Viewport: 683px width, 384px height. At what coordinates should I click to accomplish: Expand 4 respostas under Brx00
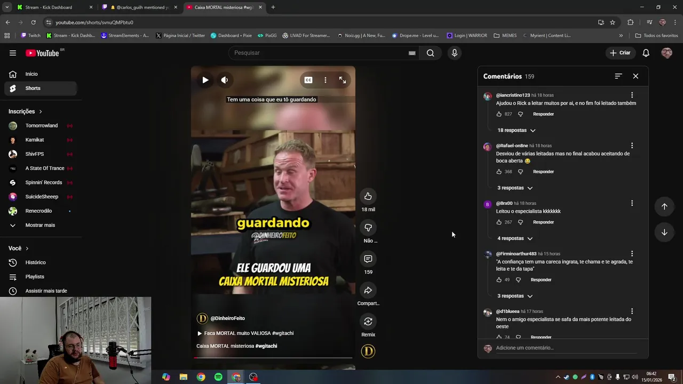pyautogui.click(x=515, y=238)
